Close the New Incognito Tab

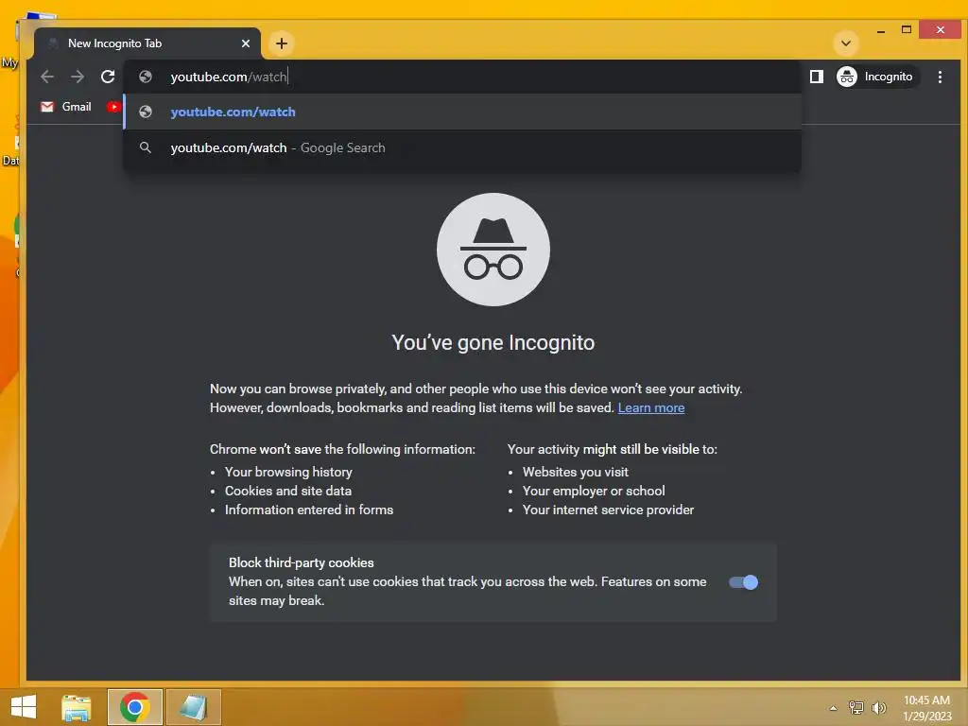coord(246,43)
